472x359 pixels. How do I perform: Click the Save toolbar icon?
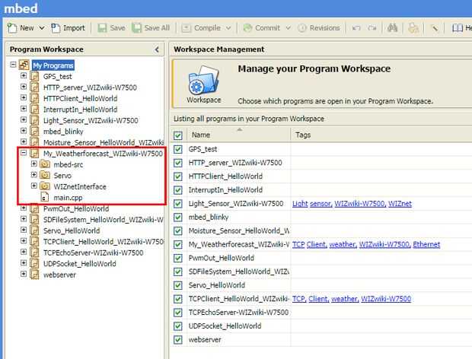pos(102,28)
